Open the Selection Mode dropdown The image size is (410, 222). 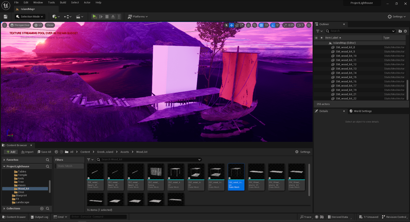(x=29, y=16)
